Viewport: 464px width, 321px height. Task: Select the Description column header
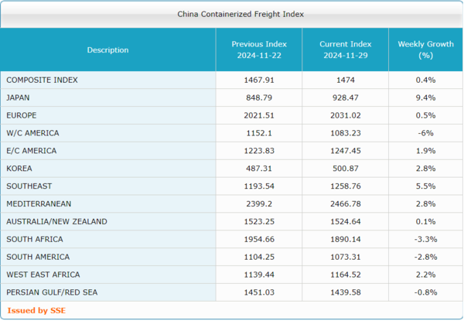107,50
